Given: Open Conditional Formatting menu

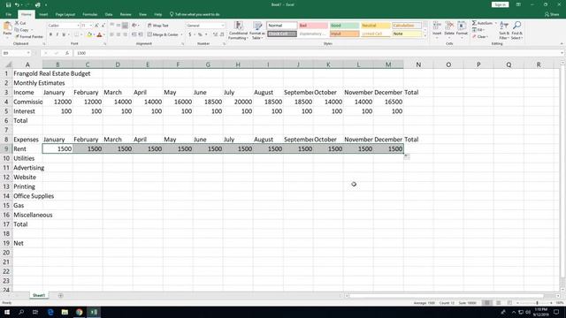Looking at the screenshot, I should click(x=238, y=30).
